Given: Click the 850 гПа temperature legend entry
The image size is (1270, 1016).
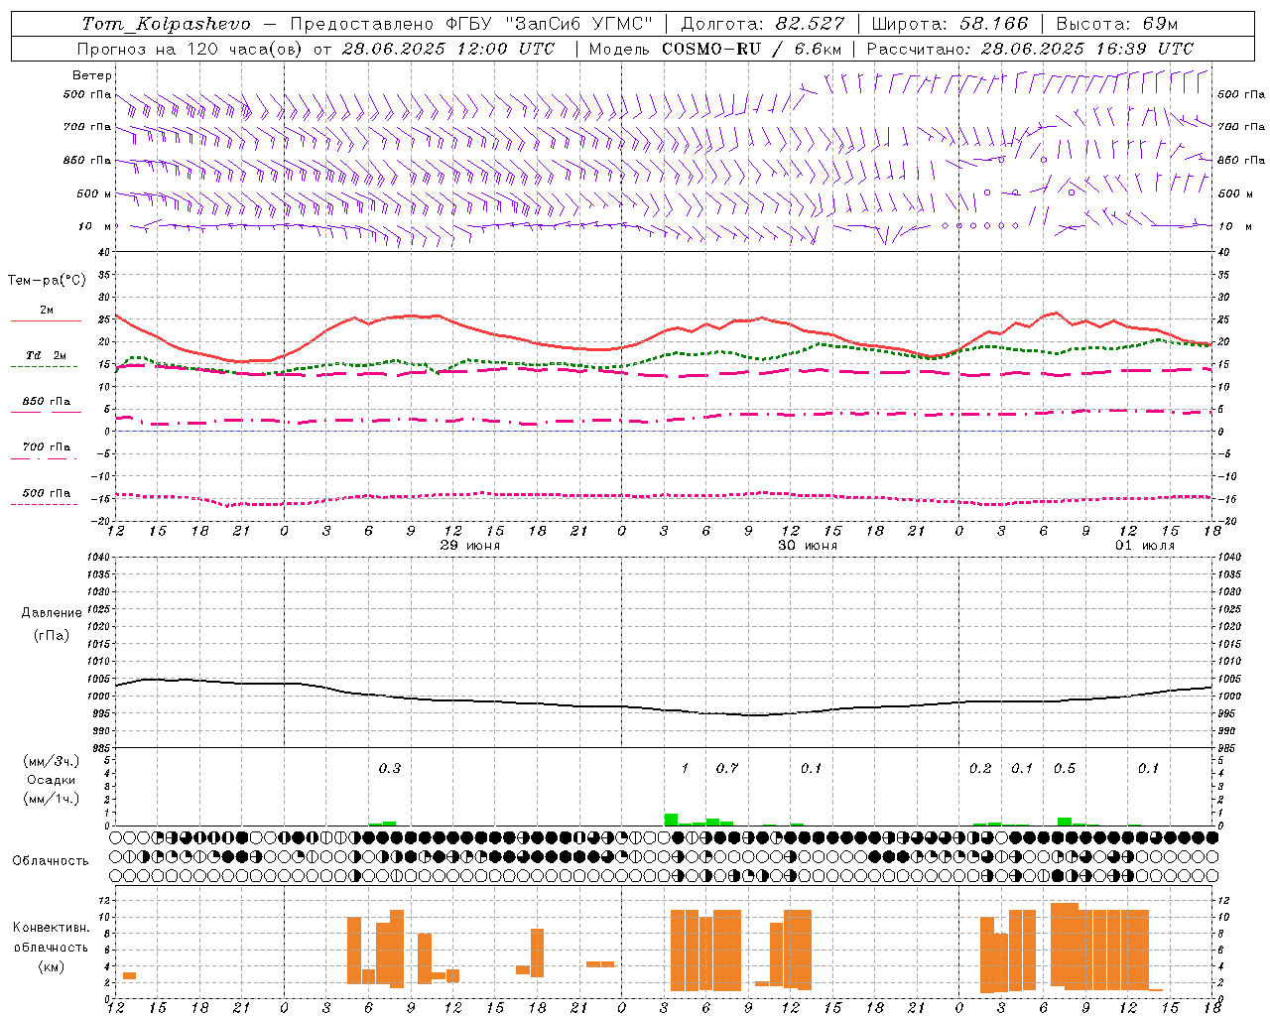Looking at the screenshot, I should [x=46, y=406].
